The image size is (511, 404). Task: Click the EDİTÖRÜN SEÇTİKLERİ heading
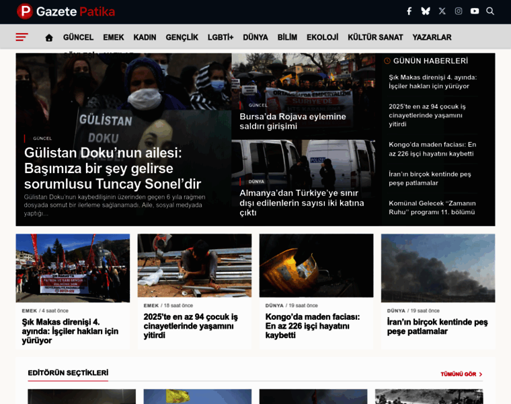[x=68, y=372]
